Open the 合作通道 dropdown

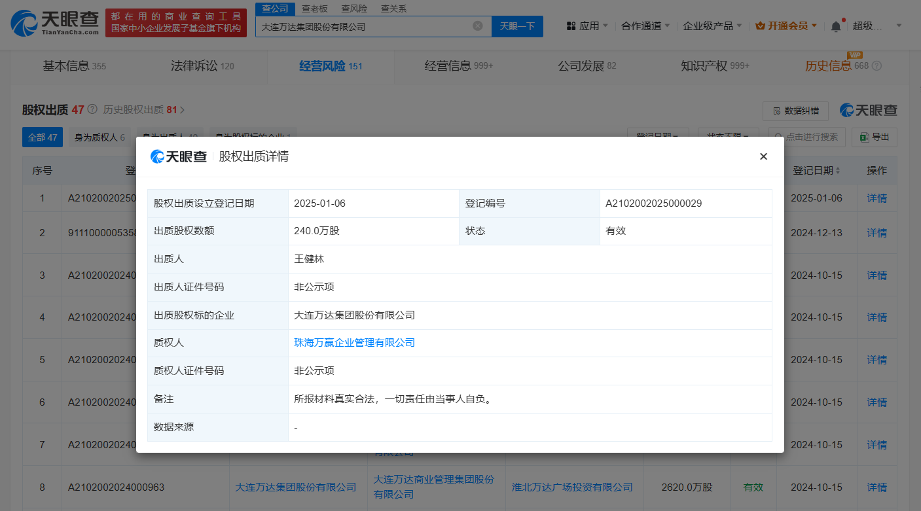pyautogui.click(x=645, y=26)
